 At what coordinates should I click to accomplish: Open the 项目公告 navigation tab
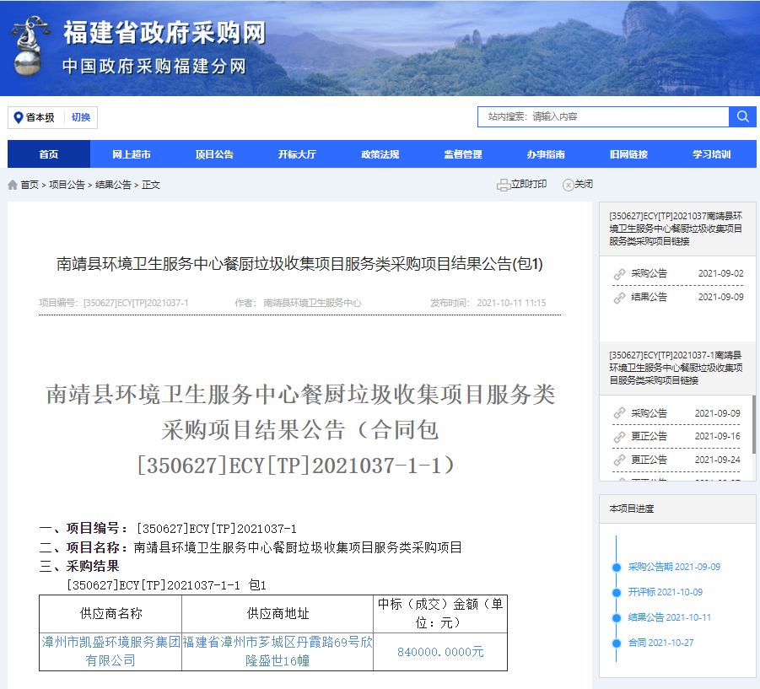(214, 154)
